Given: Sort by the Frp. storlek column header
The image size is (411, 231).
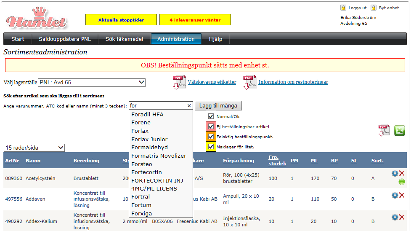Looking at the screenshot, I should [x=277, y=160].
